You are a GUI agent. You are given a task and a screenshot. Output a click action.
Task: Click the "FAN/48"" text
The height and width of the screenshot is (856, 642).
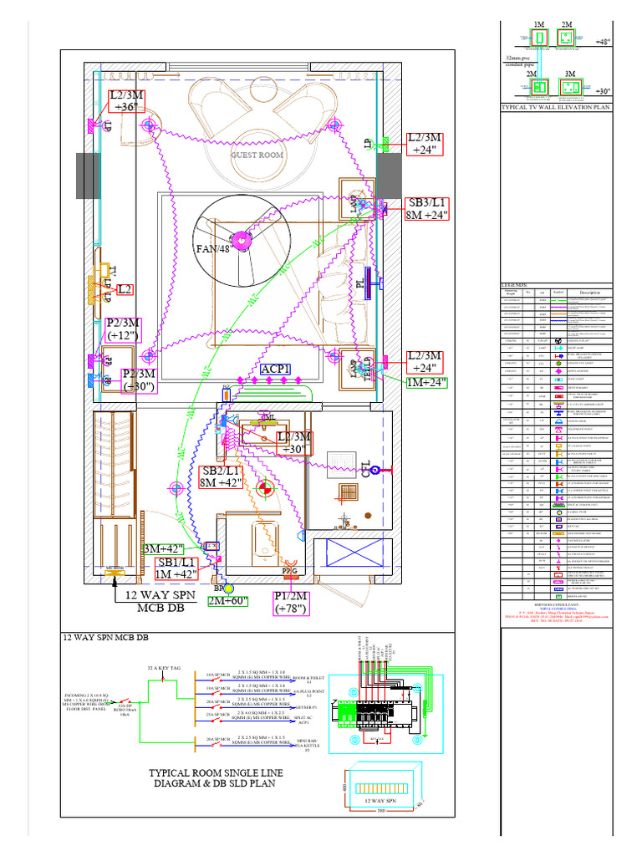coord(214,249)
